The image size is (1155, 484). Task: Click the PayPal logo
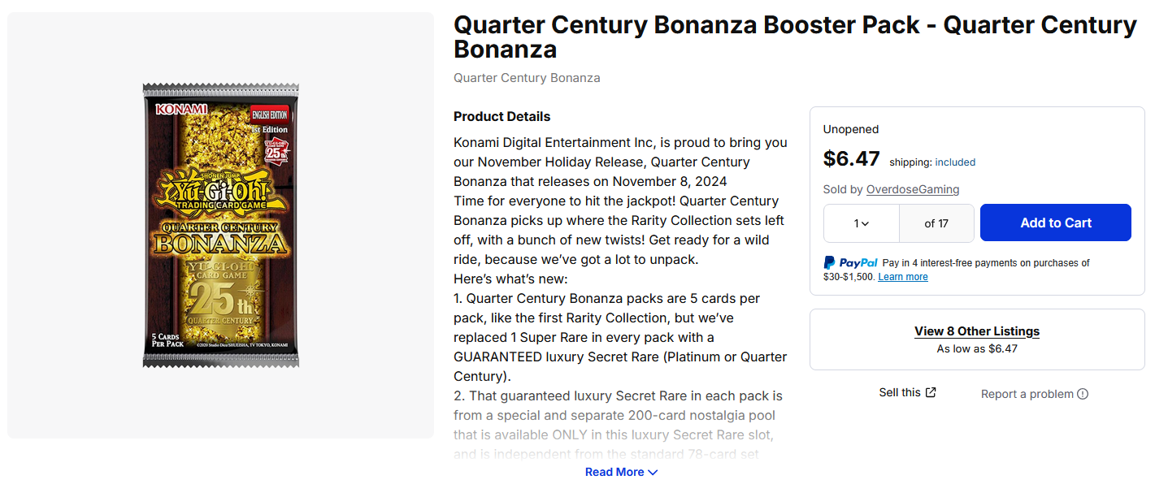[x=850, y=263]
